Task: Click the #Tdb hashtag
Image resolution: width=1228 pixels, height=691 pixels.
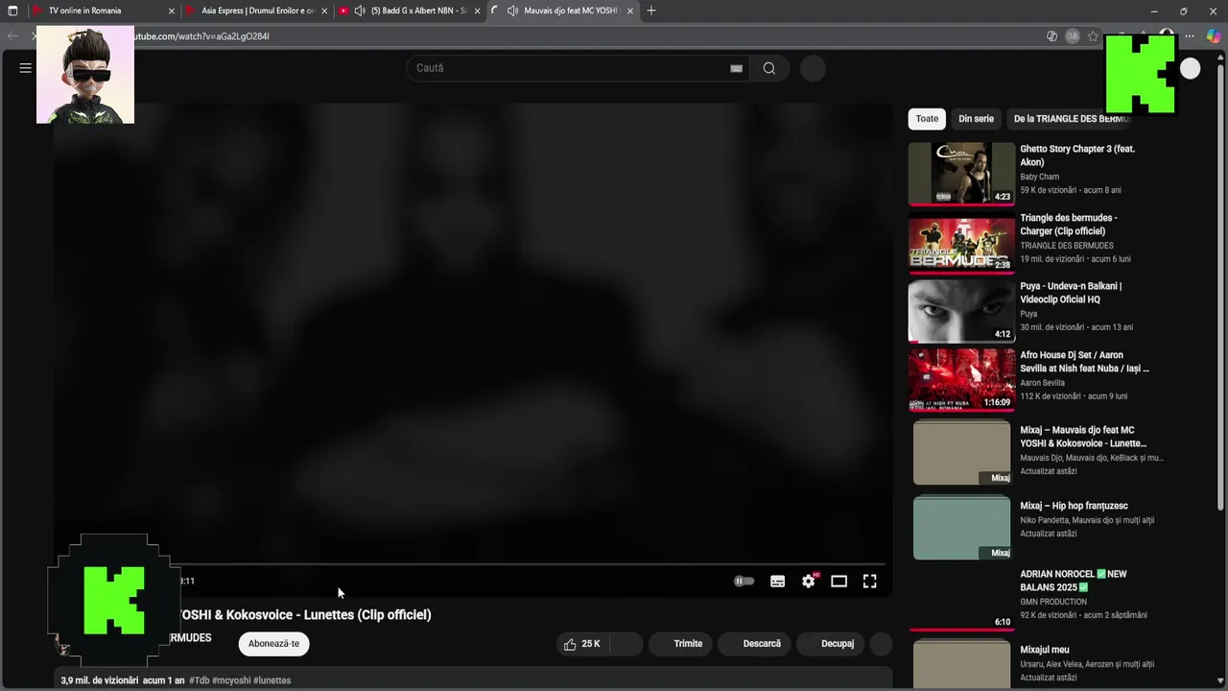Action: [200, 680]
